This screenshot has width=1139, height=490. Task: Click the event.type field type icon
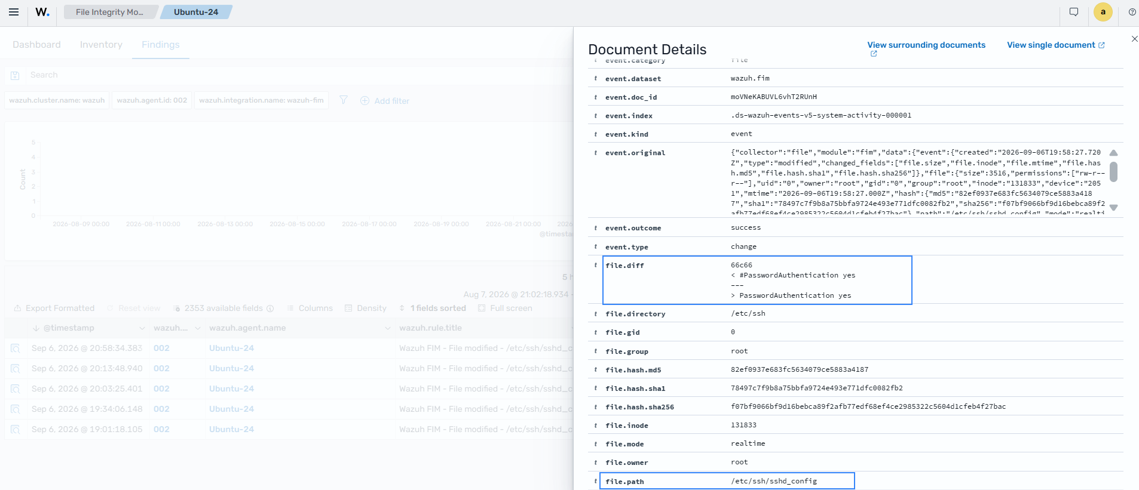[x=596, y=247]
